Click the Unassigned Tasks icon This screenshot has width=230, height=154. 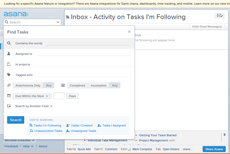(68, 131)
